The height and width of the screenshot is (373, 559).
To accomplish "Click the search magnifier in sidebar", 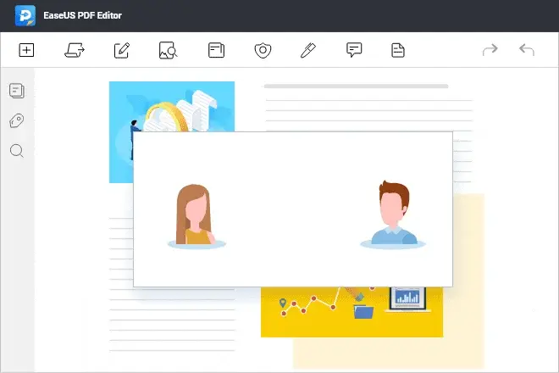I will (16, 152).
